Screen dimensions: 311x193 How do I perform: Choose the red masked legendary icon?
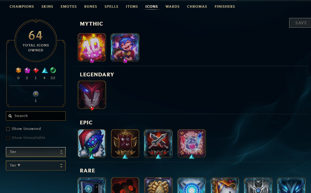coord(92,95)
